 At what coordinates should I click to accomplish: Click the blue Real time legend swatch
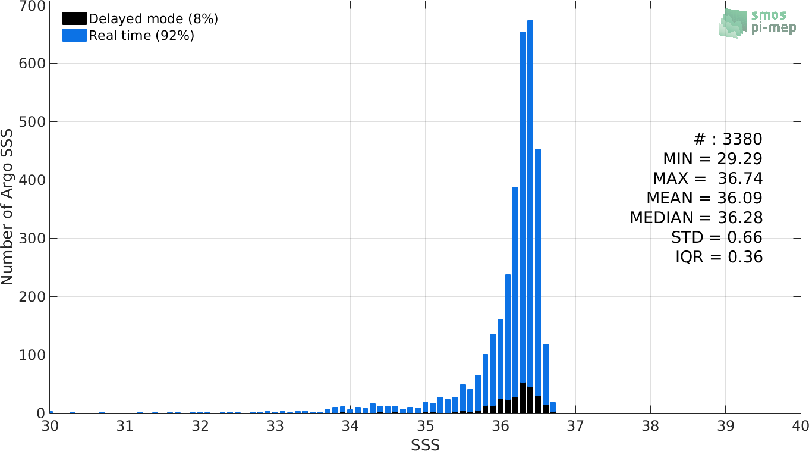click(x=74, y=36)
